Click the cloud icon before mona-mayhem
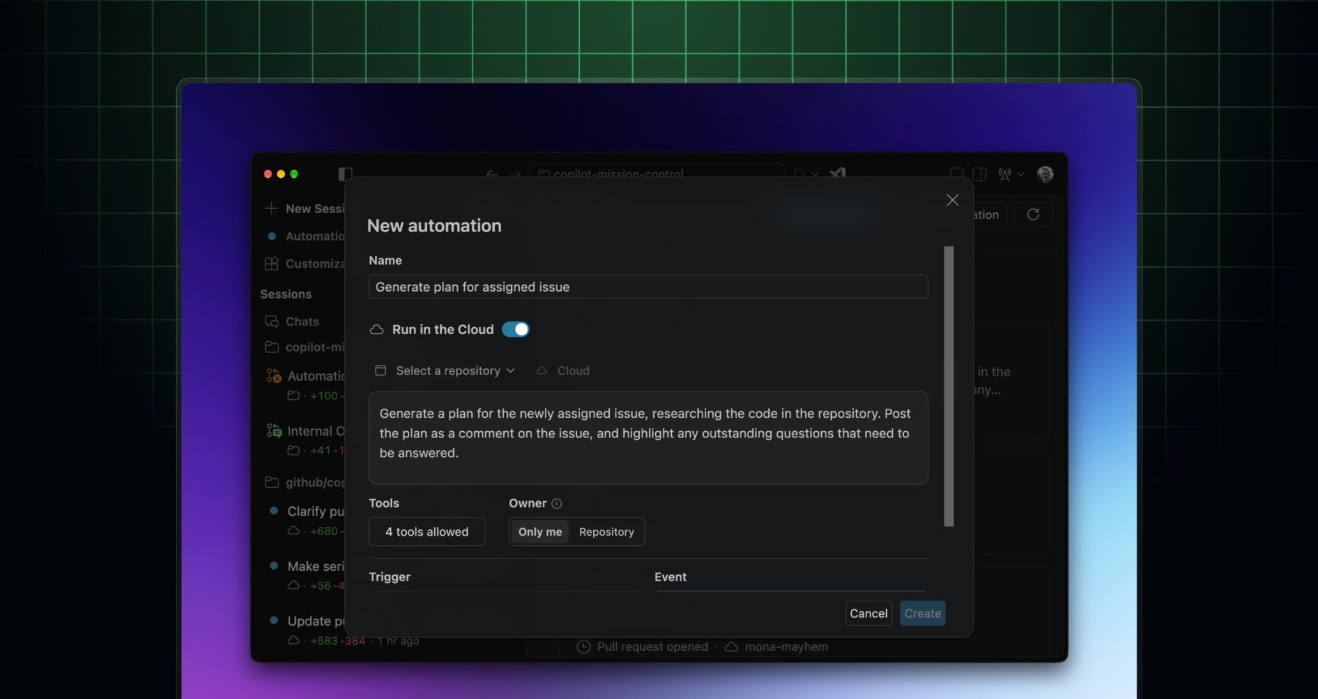The width and height of the screenshot is (1318, 699). click(x=732, y=647)
